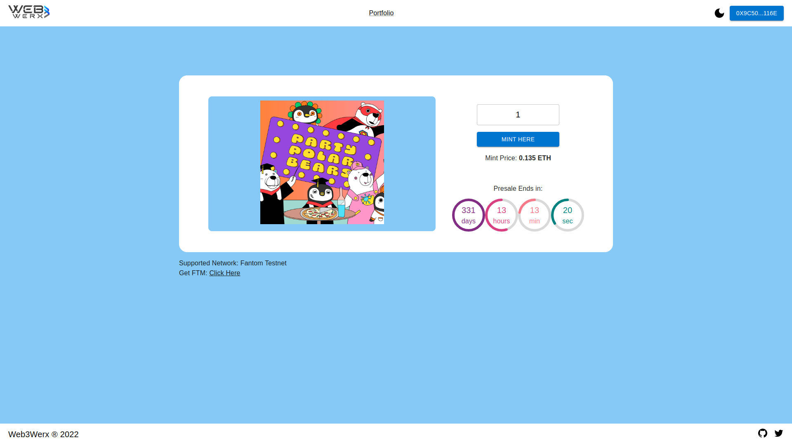Click MINT HERE button
Image resolution: width=792 pixels, height=445 pixels.
(x=518, y=139)
